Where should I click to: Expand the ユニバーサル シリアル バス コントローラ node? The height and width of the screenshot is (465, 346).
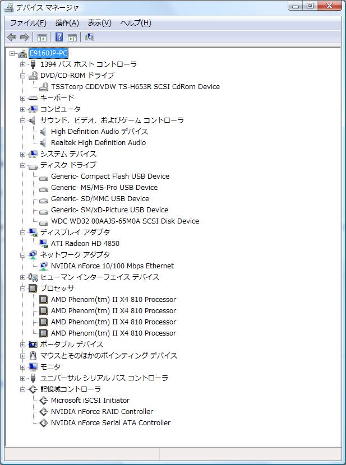[x=22, y=378]
